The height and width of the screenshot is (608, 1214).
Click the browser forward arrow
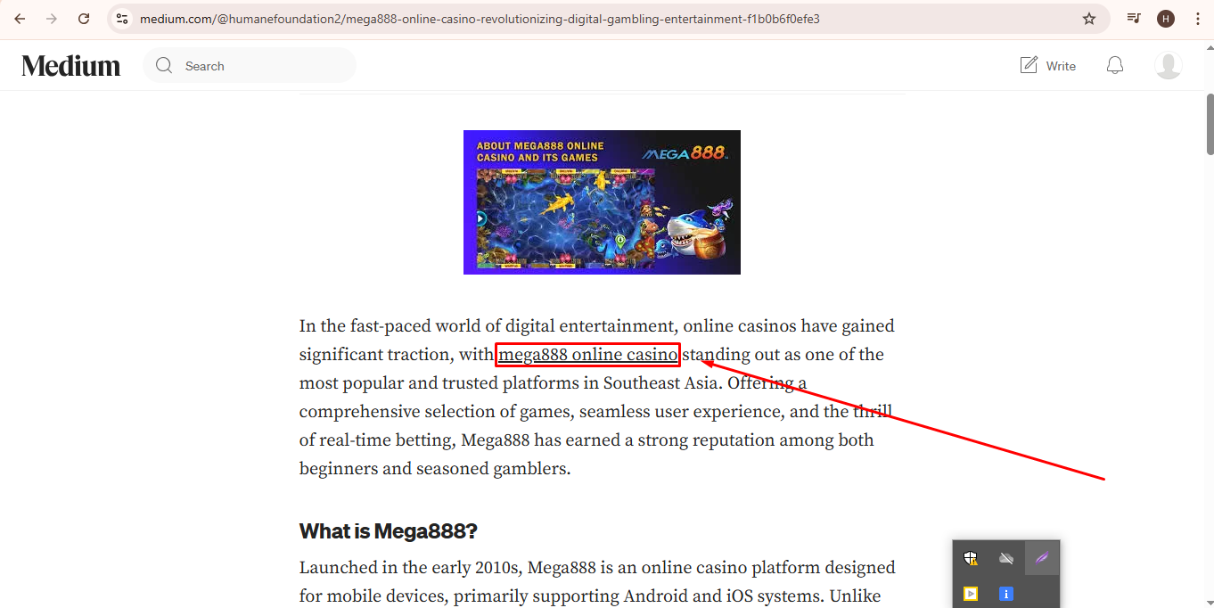point(52,19)
